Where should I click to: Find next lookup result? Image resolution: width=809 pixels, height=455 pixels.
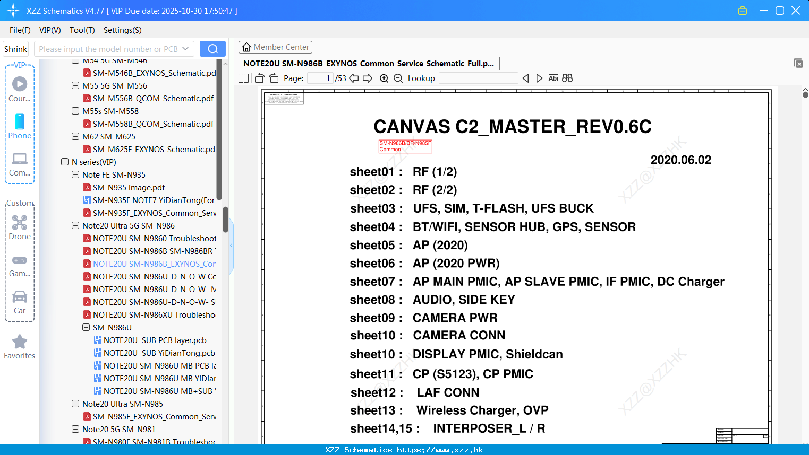click(539, 78)
